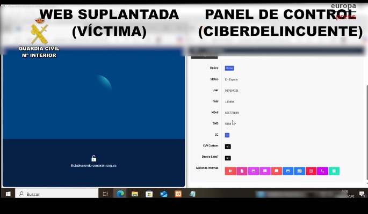Open Microsoft Store from the taskbar
368x214 pixels.
coord(149,194)
